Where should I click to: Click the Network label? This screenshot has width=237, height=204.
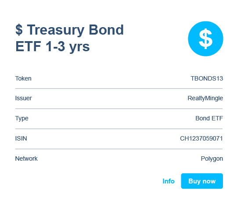coord(26,158)
